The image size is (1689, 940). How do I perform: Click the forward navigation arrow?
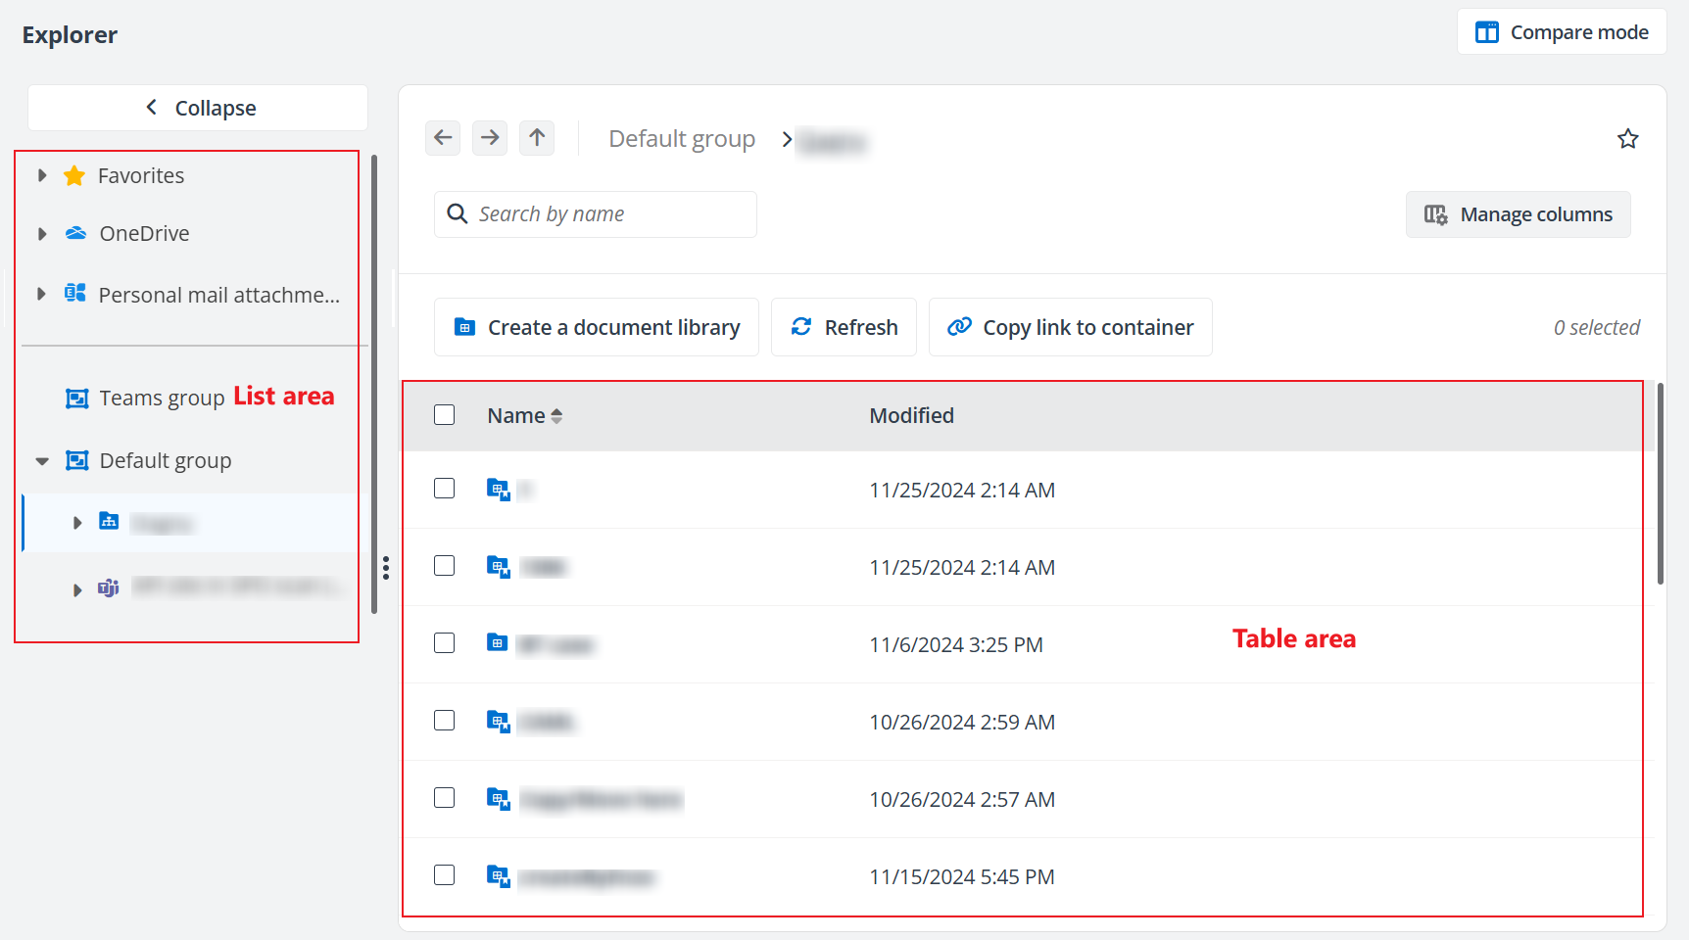pos(490,138)
